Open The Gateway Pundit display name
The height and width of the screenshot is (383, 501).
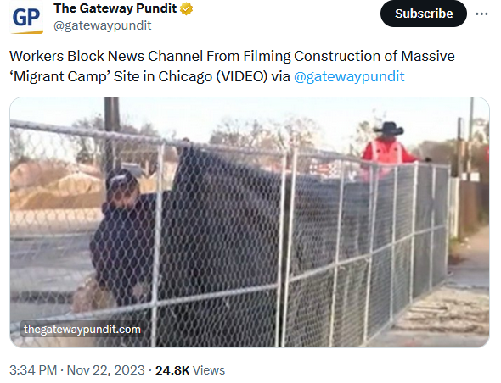tap(115, 8)
